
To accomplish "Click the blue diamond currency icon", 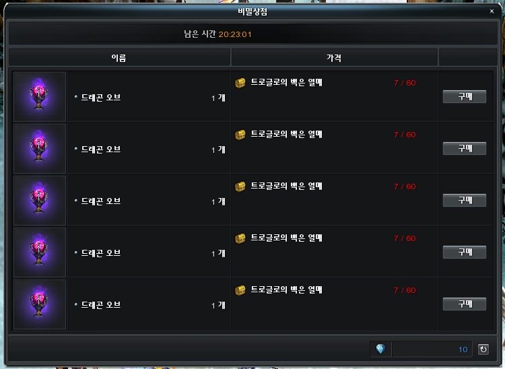I will tap(380, 349).
